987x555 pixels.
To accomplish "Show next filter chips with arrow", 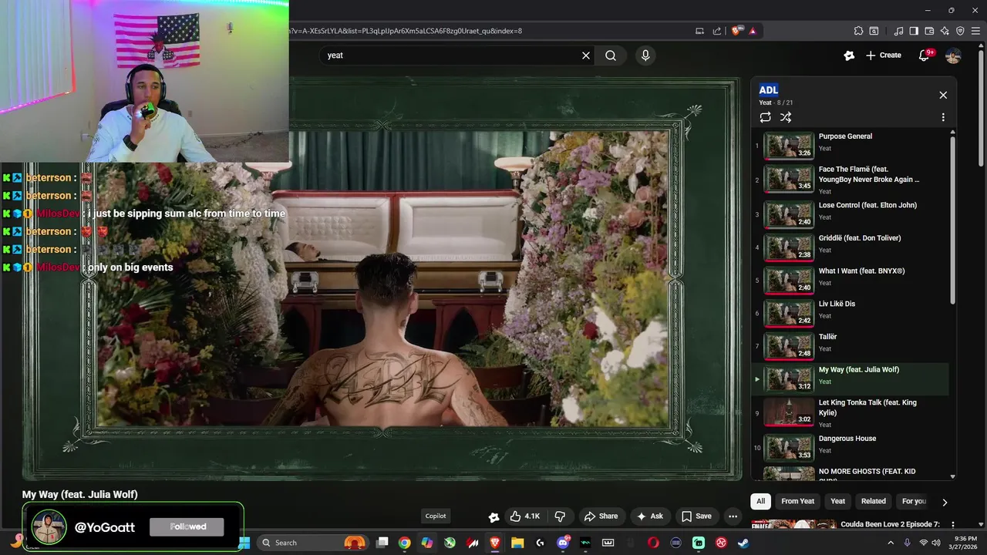I will coord(945,502).
